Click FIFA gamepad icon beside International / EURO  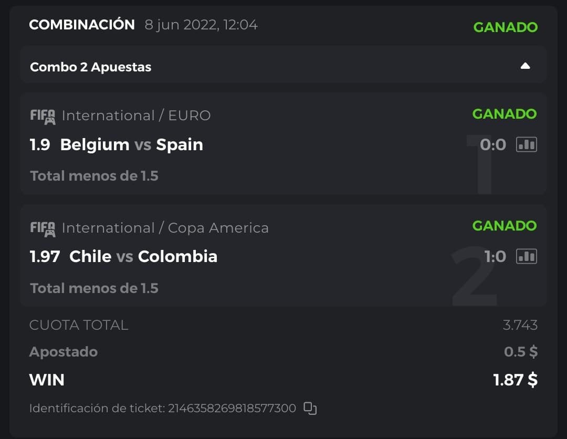(x=43, y=116)
